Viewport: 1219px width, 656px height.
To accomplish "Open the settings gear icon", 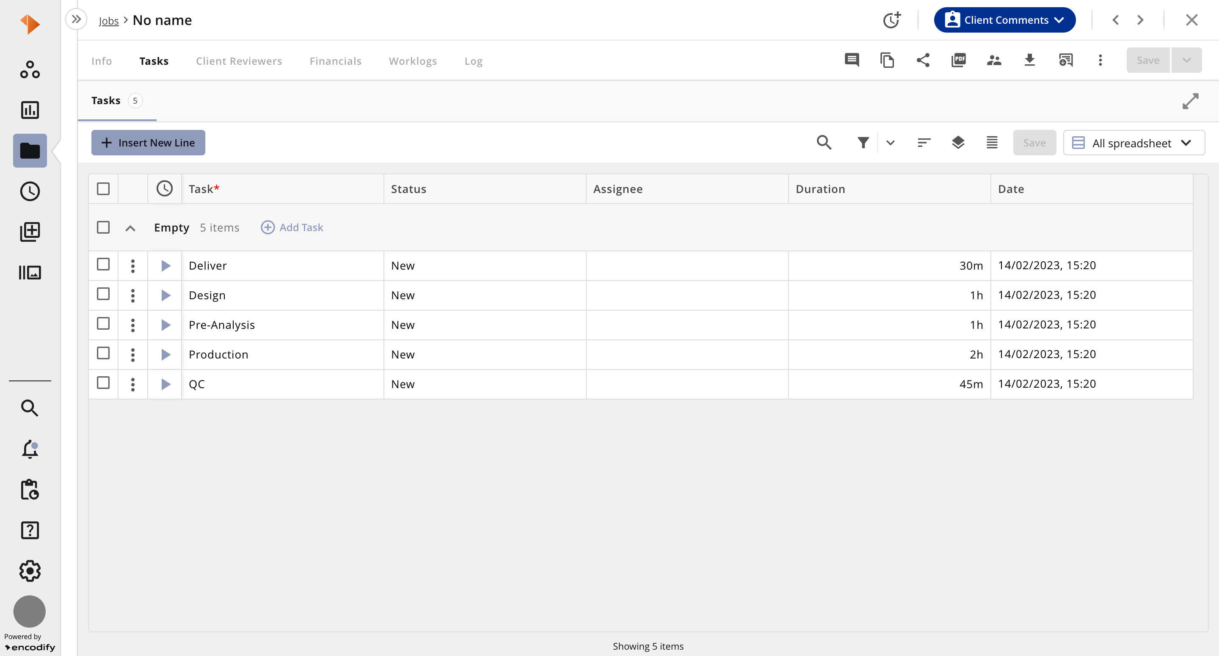I will click(30, 571).
